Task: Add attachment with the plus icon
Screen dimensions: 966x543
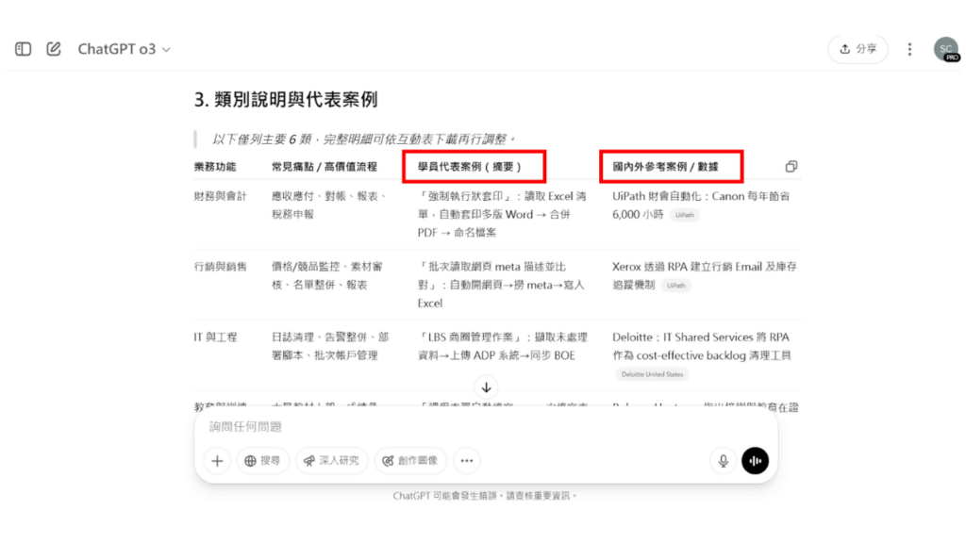Action: click(217, 460)
